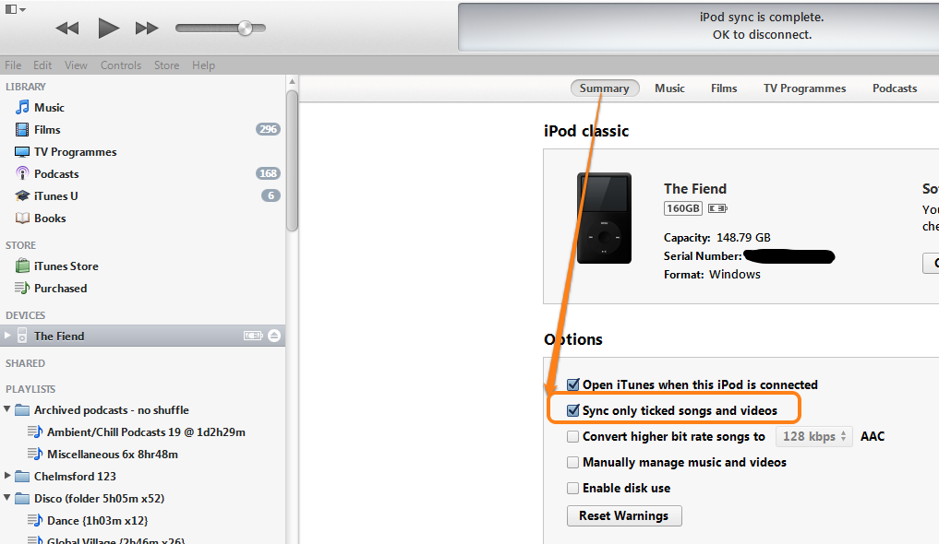
Task: Select the Podcasts library icon
Action: click(22, 174)
